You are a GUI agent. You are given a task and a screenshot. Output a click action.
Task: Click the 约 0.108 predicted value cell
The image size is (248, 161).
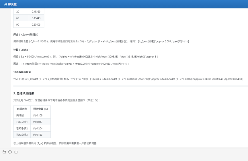(40, 115)
